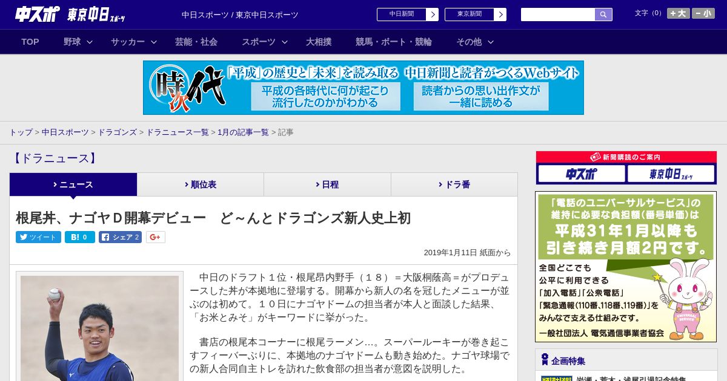
Task: Switch to the 順位表 tab
Action: coord(201,184)
